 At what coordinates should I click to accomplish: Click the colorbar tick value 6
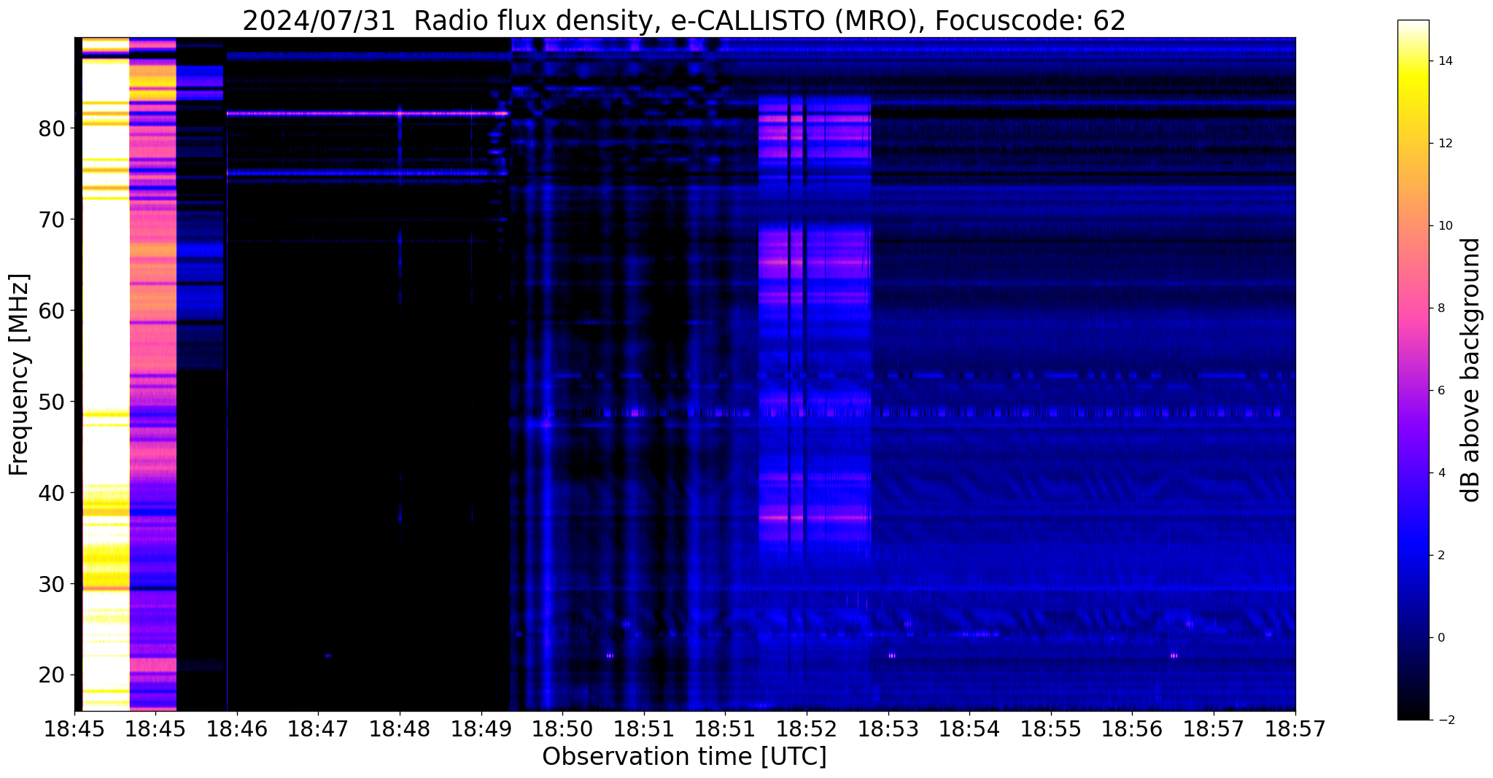click(x=1440, y=391)
